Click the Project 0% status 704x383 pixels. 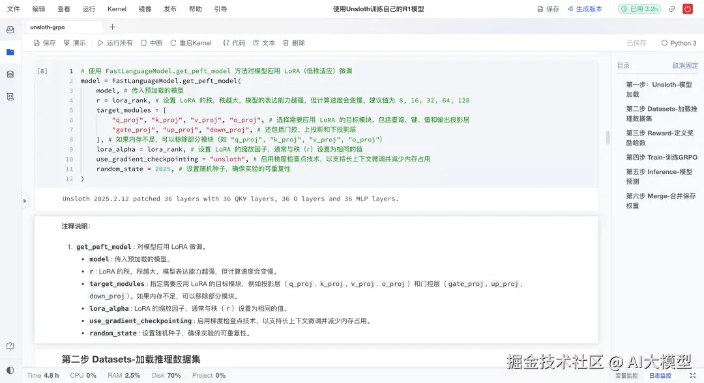click(209, 375)
